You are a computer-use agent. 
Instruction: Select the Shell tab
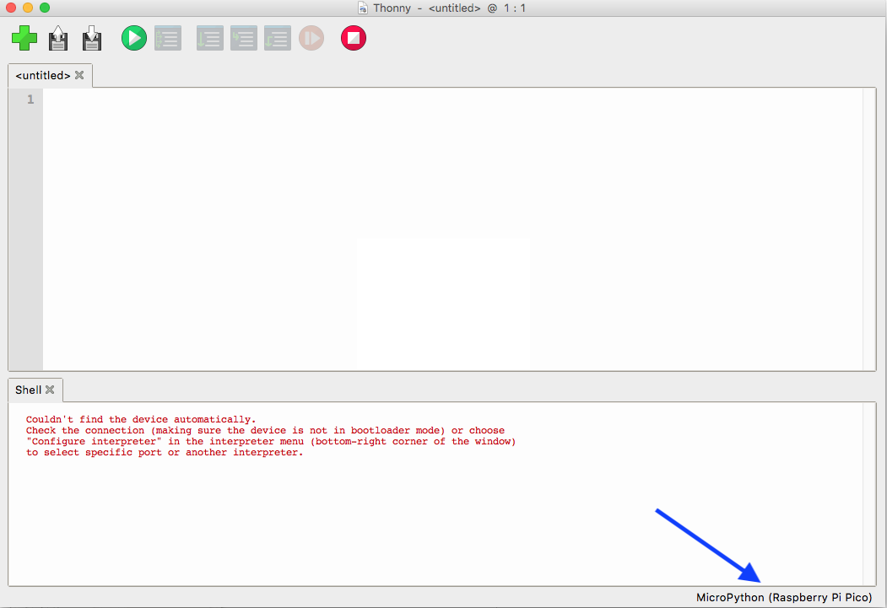pos(29,390)
